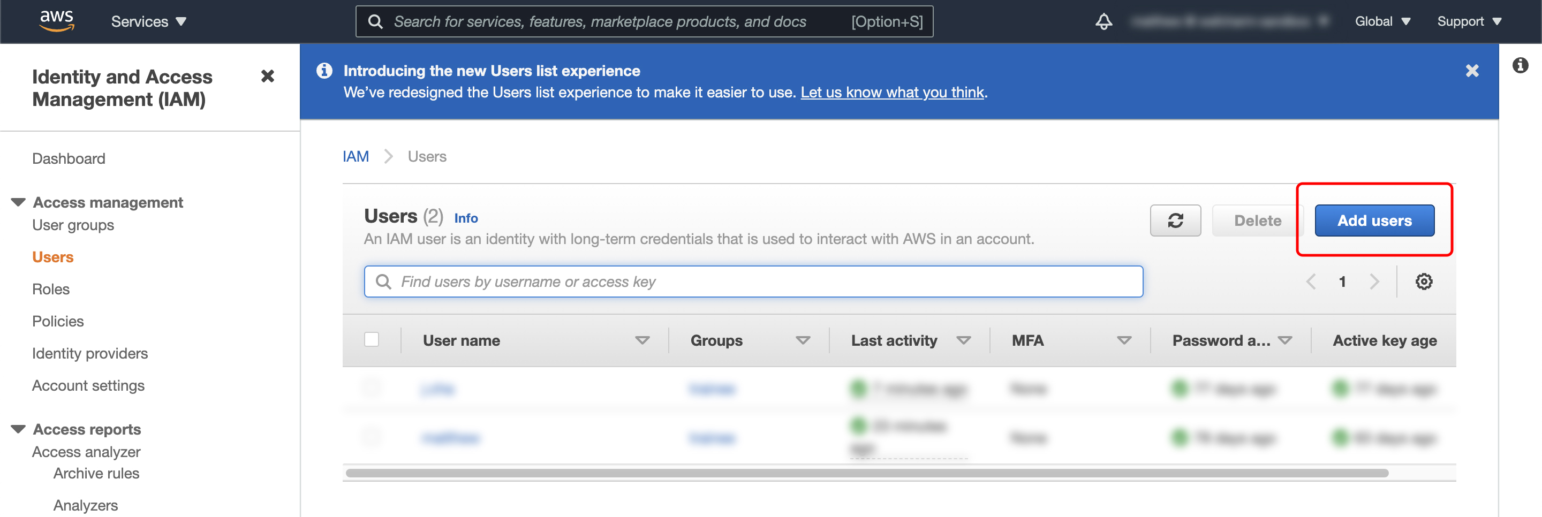
Task: Dismiss the new Users list banner
Action: pos(1472,71)
